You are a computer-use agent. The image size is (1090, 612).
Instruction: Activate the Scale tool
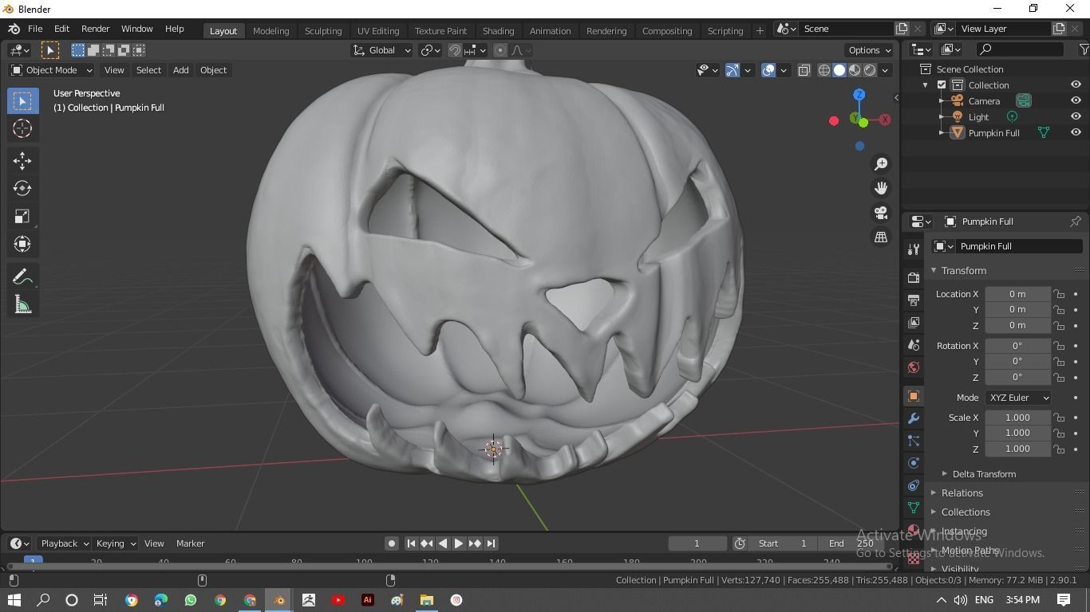[x=22, y=217]
